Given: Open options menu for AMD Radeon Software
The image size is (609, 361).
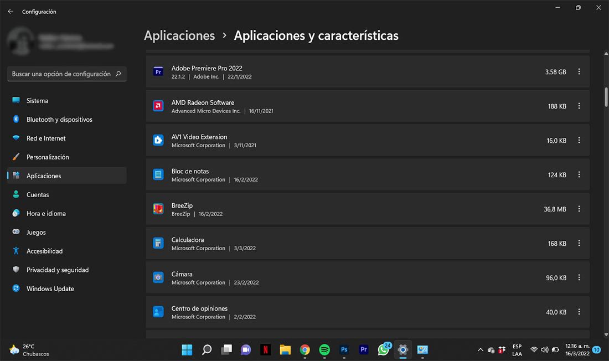Looking at the screenshot, I should point(579,106).
